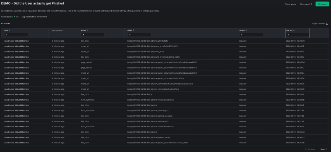The image size is (331, 152).
Task: Click the detail URL ending in /admin/campaign/3/edit
Action: point(150,116)
